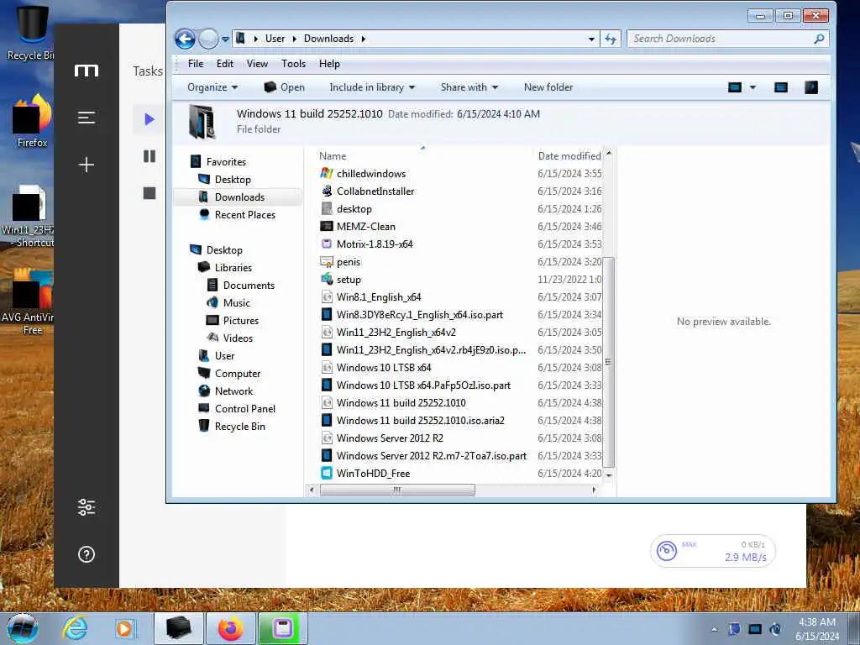Select the Motrix-1.8.19-x64 installer icon
860x645 pixels.
(x=327, y=244)
